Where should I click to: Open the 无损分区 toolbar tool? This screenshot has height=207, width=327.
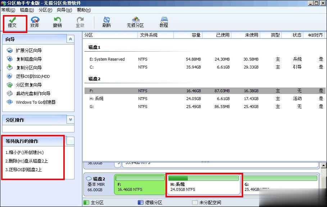135,20
